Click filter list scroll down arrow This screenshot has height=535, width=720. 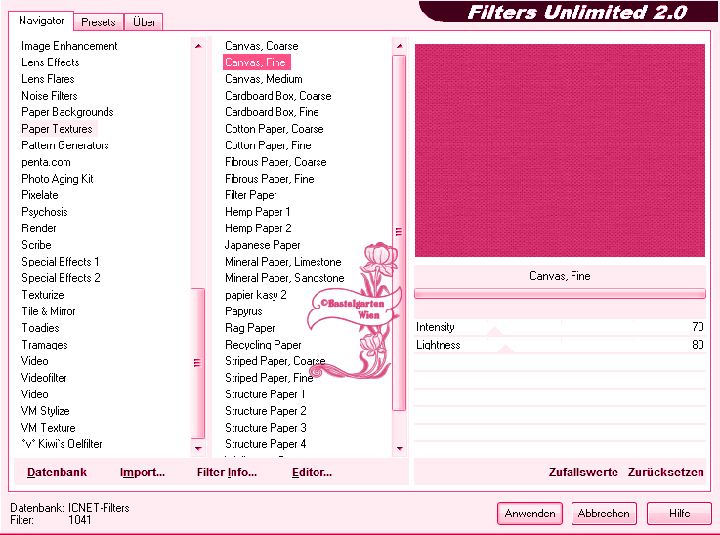click(x=400, y=448)
